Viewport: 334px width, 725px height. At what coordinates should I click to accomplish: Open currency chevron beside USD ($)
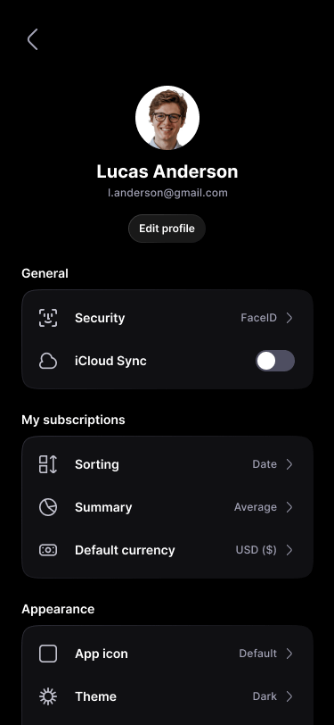[x=289, y=550]
